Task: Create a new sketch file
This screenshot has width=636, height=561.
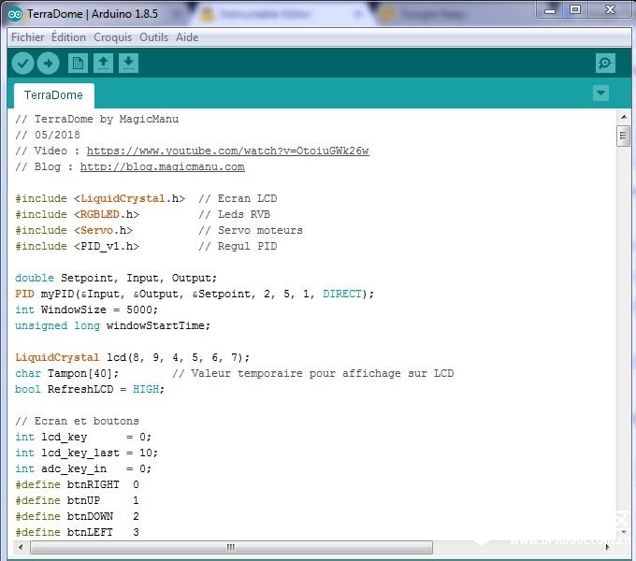Action: click(x=78, y=64)
